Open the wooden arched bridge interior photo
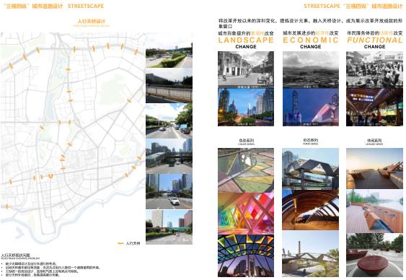 [310, 210]
